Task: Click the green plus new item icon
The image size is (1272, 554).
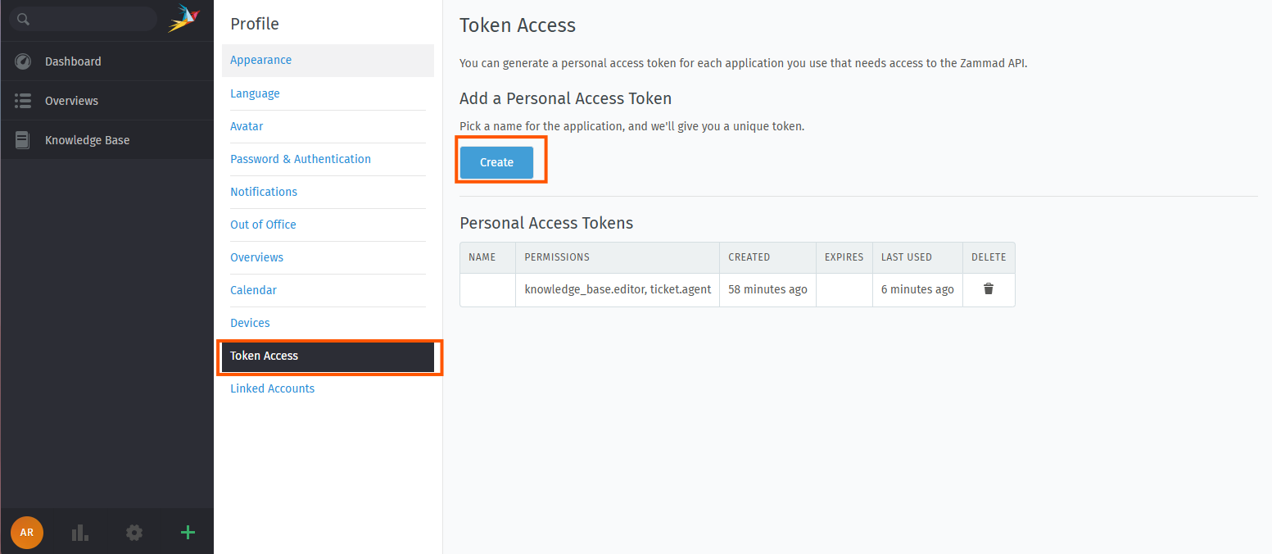Action: (188, 533)
